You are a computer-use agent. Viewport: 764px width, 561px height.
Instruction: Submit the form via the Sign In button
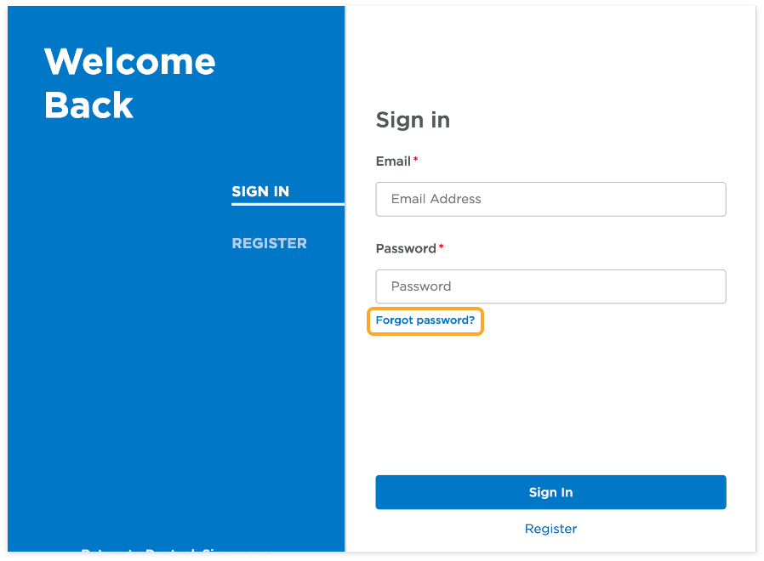[x=550, y=492]
